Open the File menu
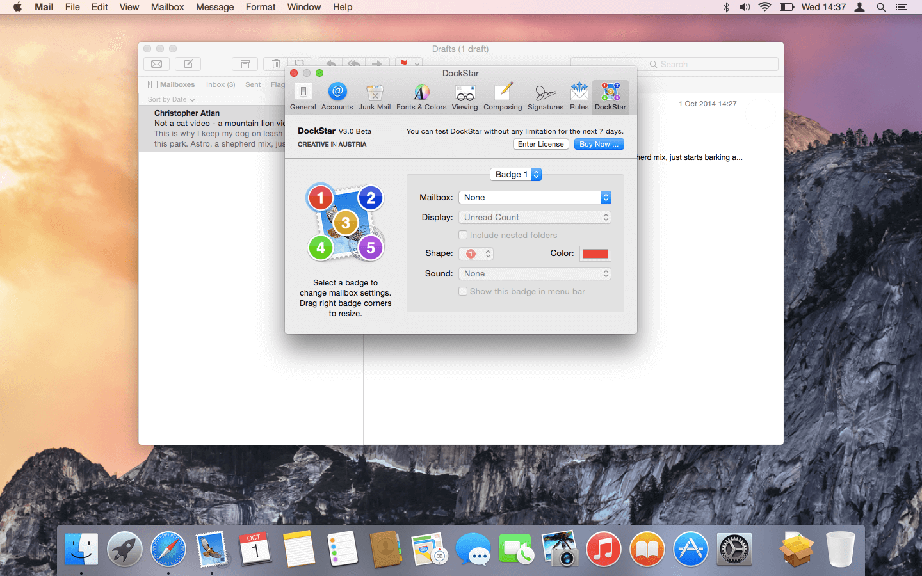 (x=72, y=7)
